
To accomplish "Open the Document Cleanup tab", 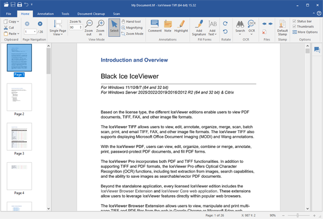I will tap(91, 14).
